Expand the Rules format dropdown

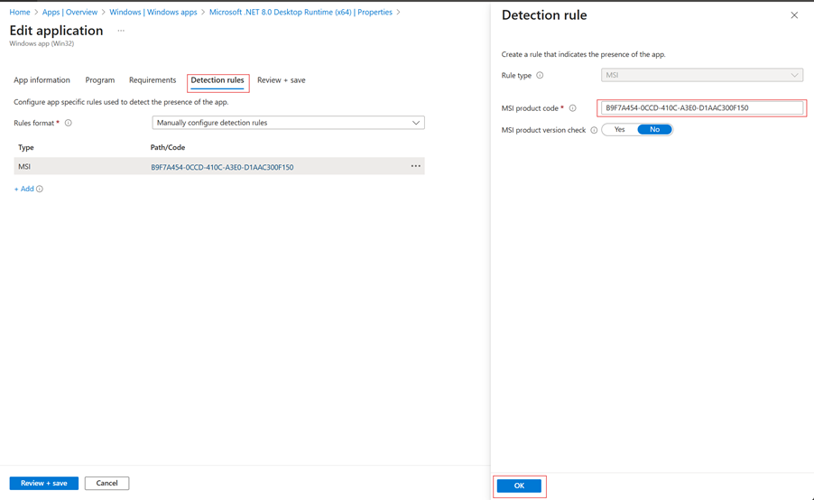pyautogui.click(x=288, y=123)
